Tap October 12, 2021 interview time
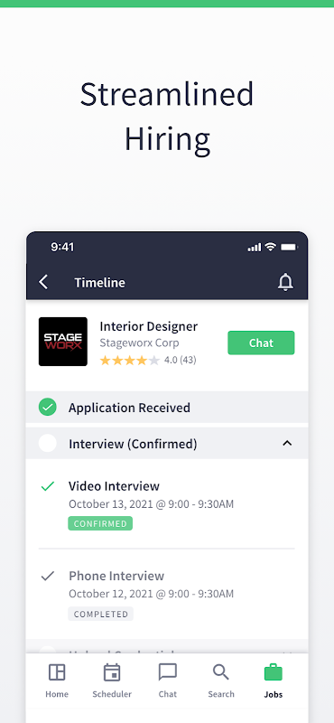This screenshot has height=723, width=334. pyautogui.click(x=151, y=594)
